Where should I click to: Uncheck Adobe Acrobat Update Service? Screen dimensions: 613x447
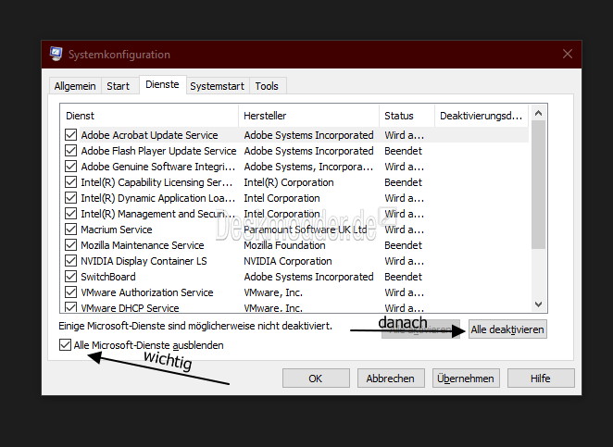coord(70,135)
